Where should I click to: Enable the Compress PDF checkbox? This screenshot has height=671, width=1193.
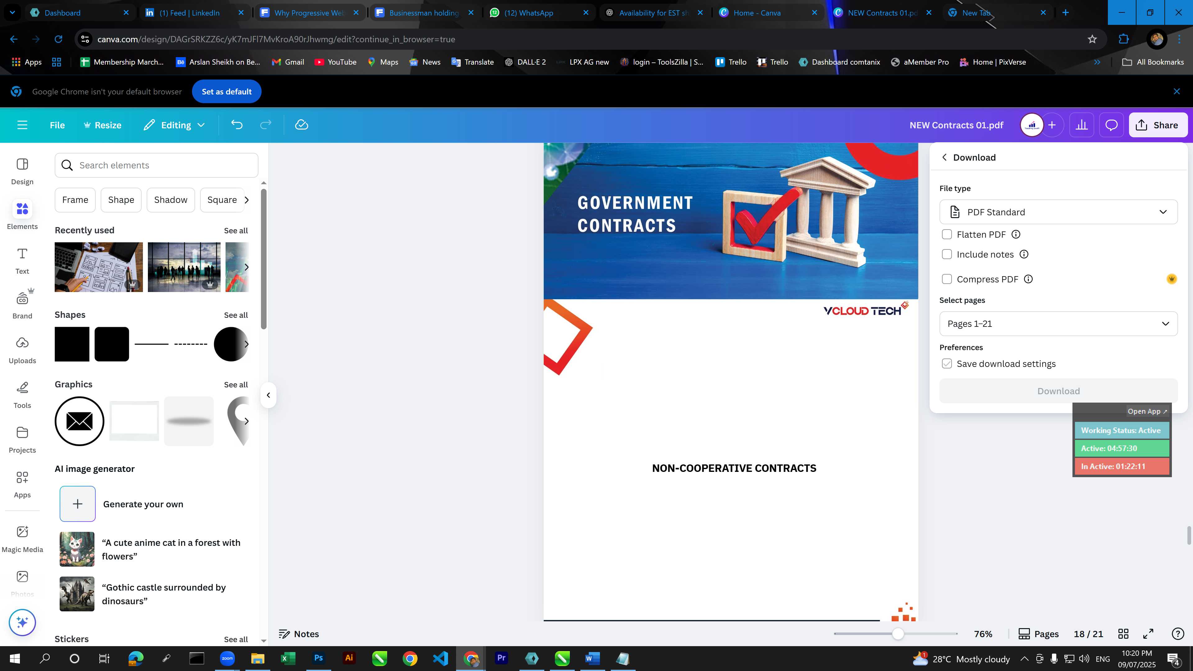pyautogui.click(x=947, y=279)
